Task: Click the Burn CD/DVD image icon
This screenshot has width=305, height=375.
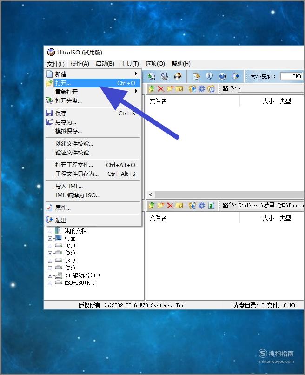Action: [x=178, y=76]
